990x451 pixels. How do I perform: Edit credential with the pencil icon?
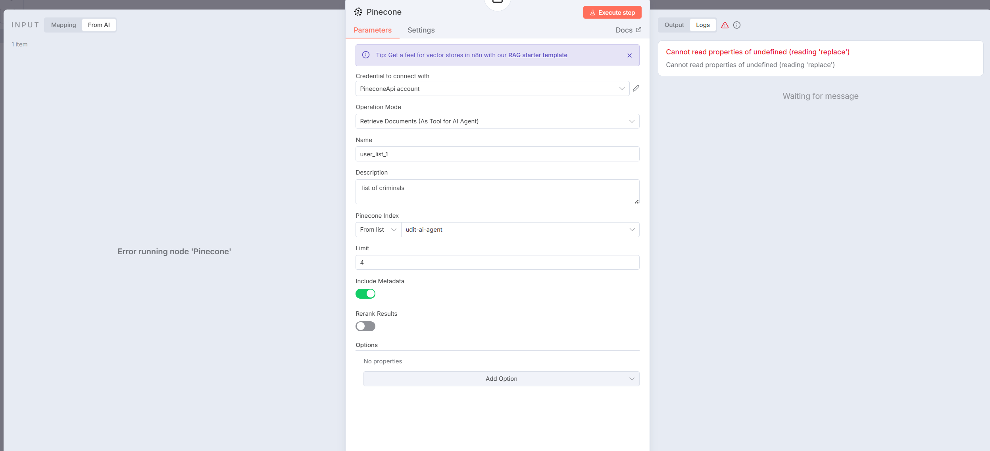pyautogui.click(x=636, y=88)
